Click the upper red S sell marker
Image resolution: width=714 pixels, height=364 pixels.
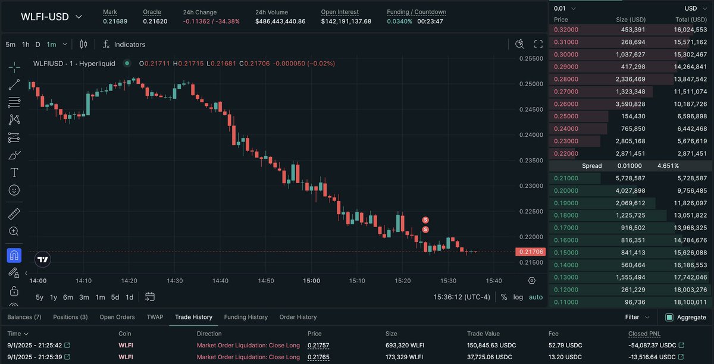425,220
